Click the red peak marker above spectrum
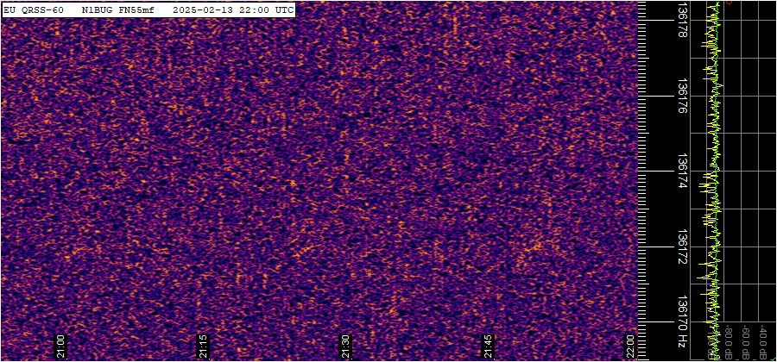Viewport: 777px width, 362px height. (x=729, y=3)
